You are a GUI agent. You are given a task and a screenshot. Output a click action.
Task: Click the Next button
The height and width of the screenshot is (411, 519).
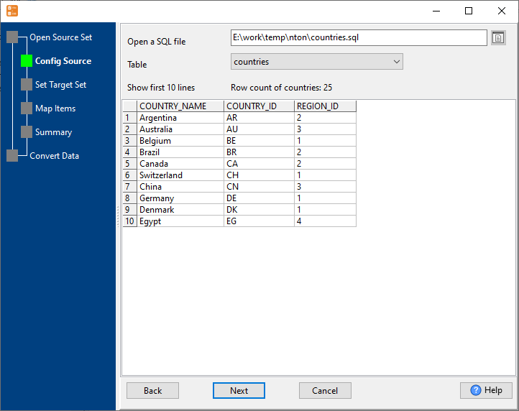(x=239, y=390)
